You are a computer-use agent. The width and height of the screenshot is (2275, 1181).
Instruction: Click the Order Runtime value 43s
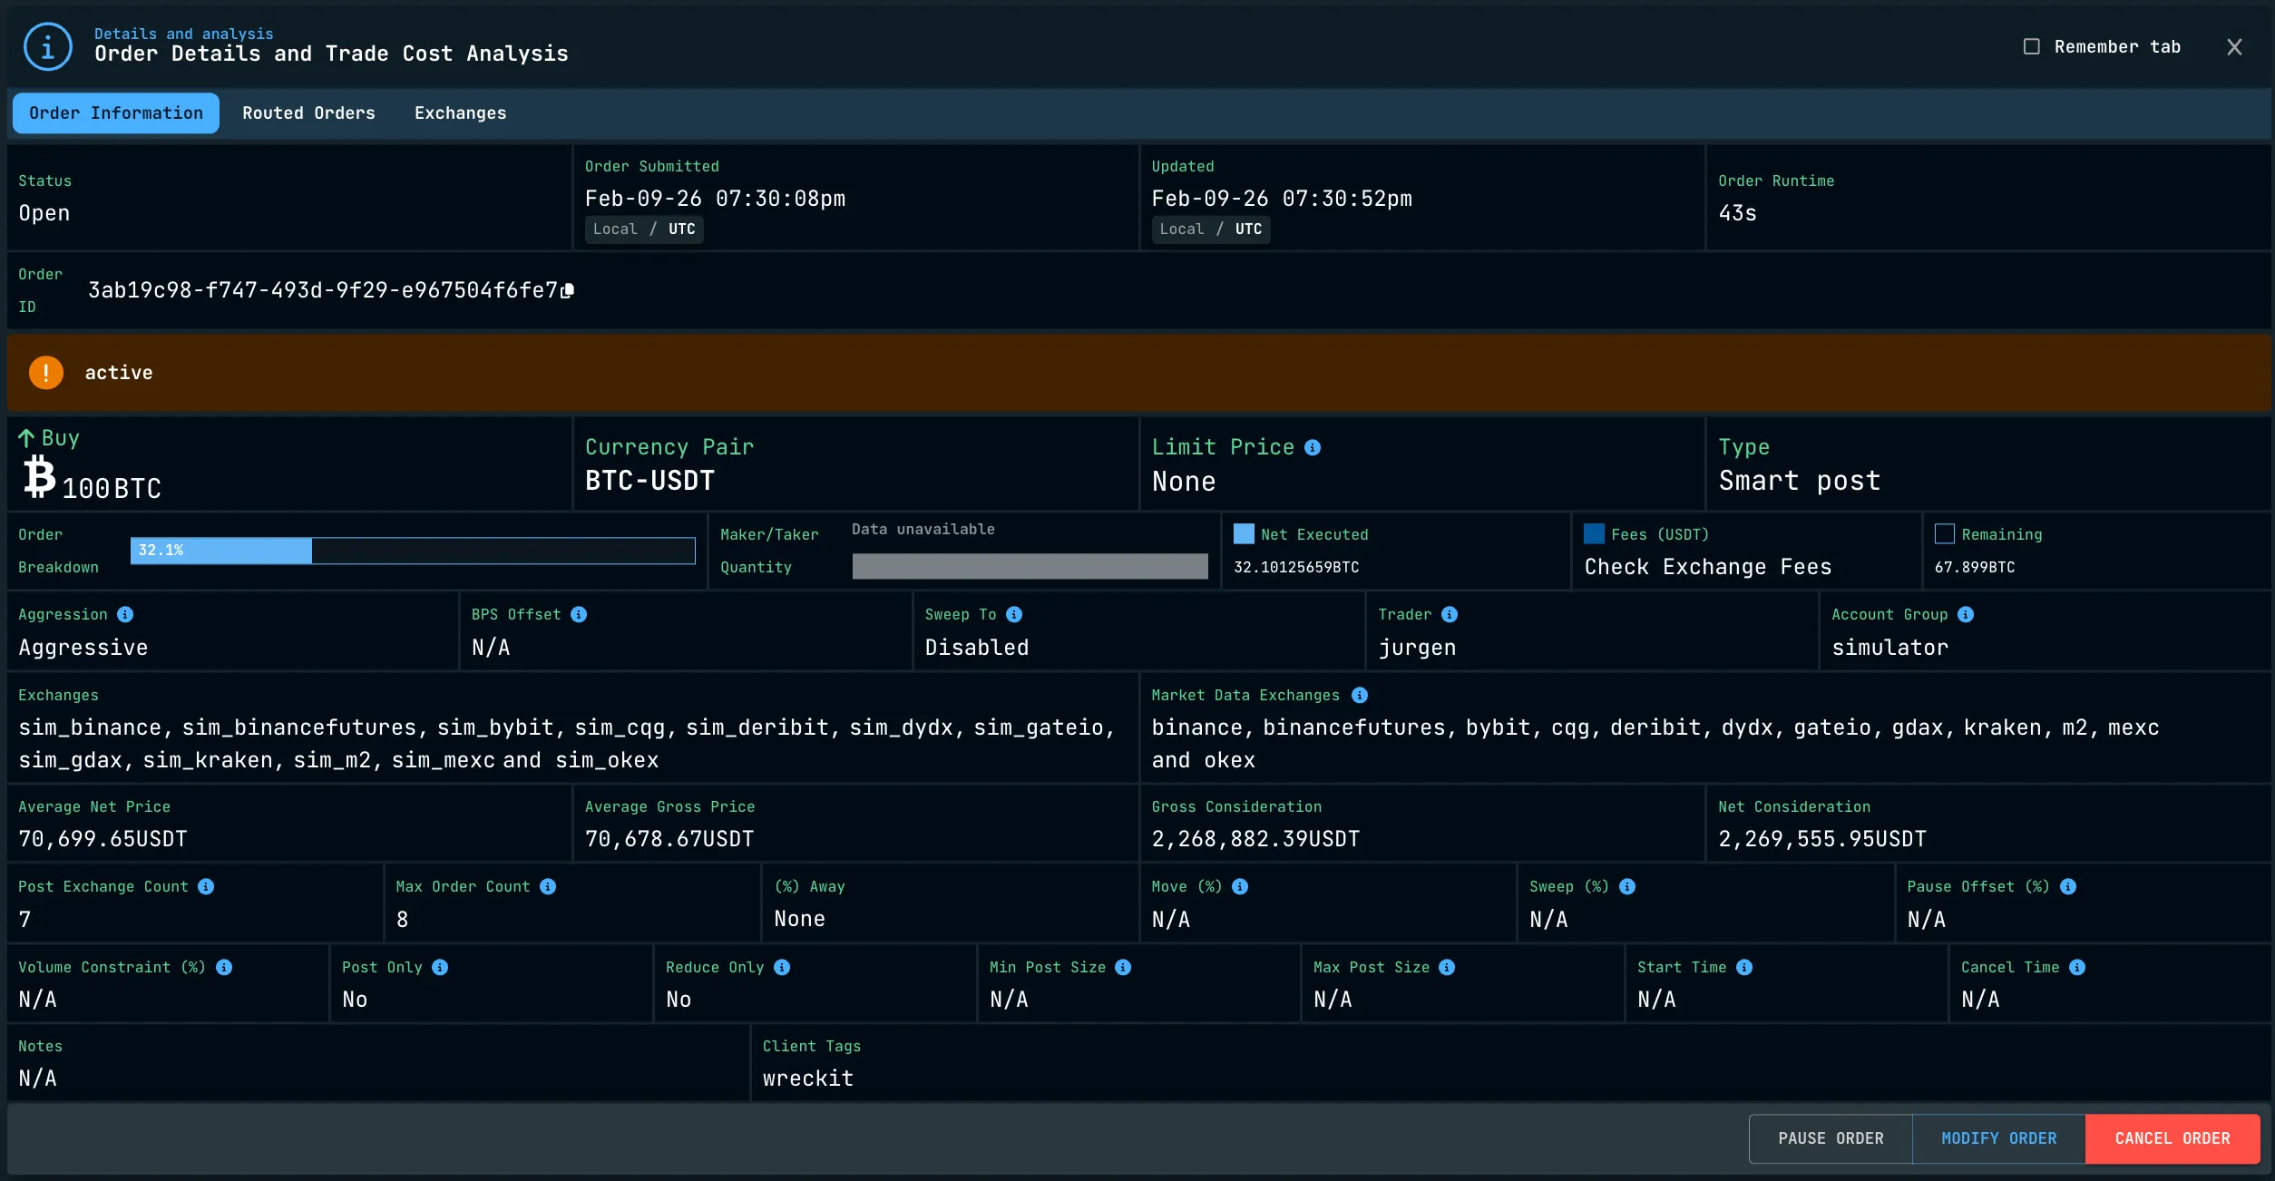[x=1738, y=213]
